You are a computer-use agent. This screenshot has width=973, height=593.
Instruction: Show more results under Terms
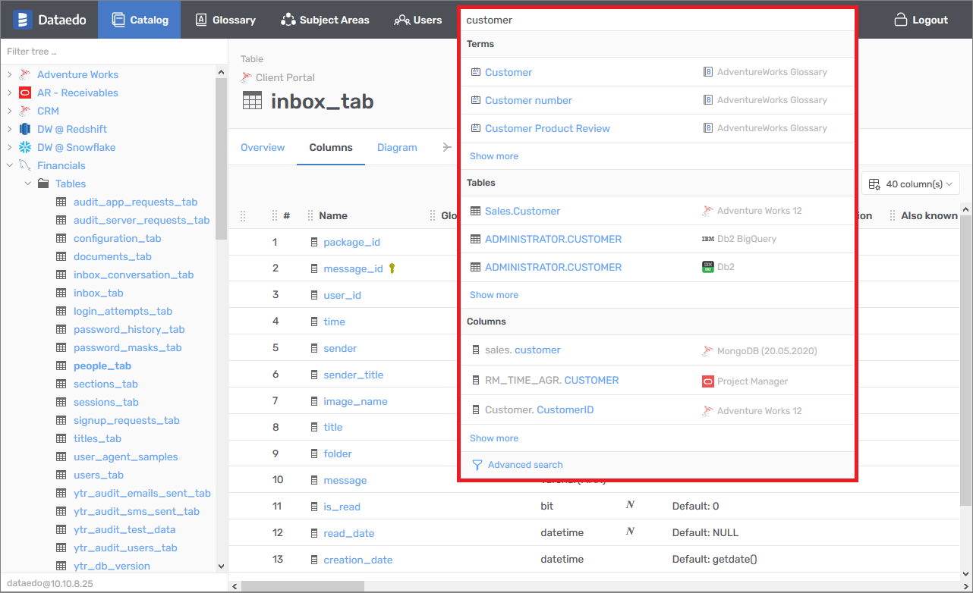(494, 156)
